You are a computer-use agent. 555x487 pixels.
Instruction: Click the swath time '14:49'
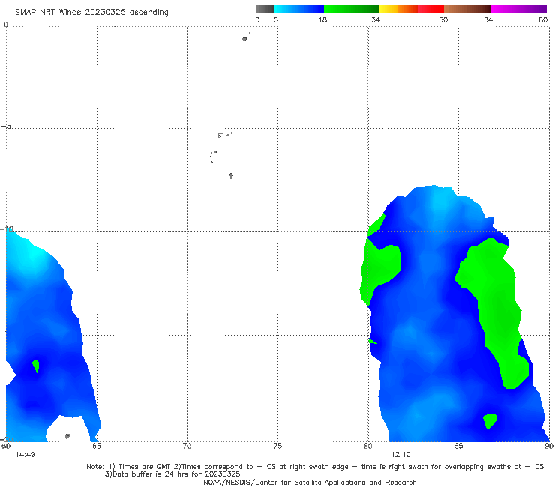coord(25,455)
